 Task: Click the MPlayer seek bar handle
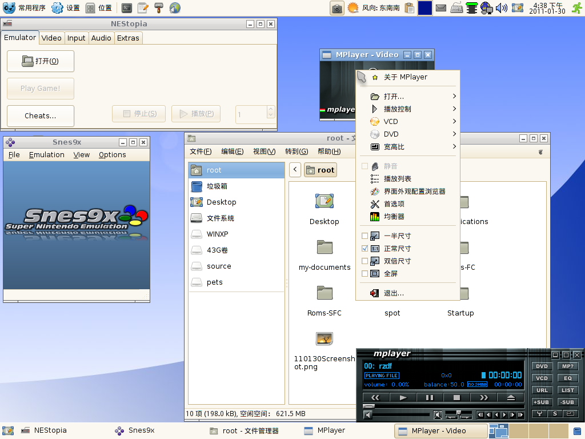(368, 406)
